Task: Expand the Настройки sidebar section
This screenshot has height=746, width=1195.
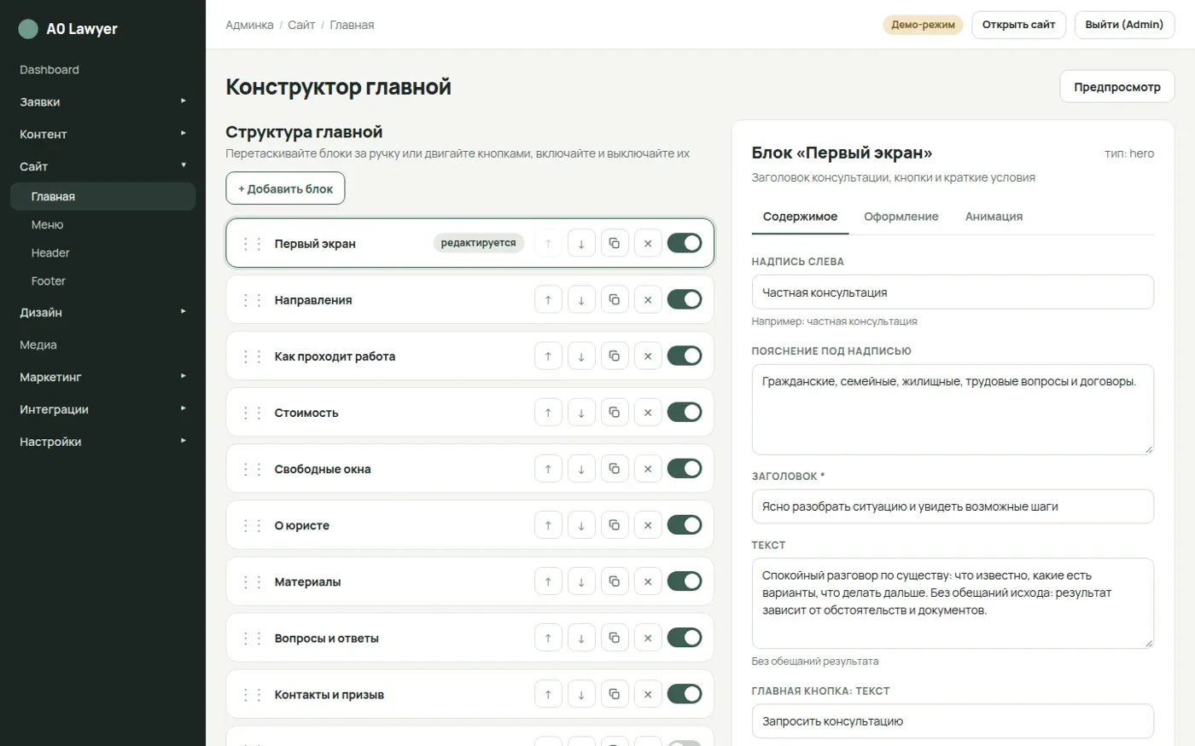Action: 102,442
